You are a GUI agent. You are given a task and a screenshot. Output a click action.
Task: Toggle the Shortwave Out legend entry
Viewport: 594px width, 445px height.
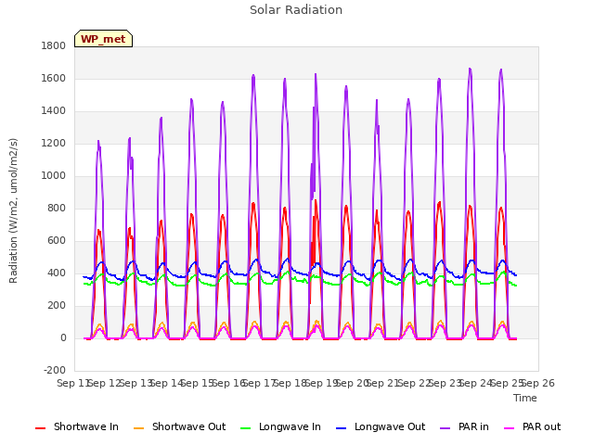[179, 426]
